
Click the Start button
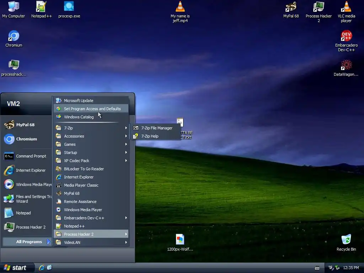tap(17, 268)
